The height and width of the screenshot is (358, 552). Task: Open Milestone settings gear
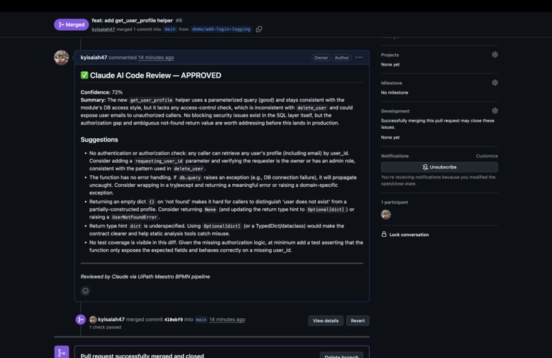[494, 83]
